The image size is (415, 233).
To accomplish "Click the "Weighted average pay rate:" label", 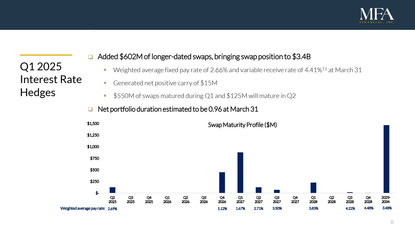I will coord(83,209).
